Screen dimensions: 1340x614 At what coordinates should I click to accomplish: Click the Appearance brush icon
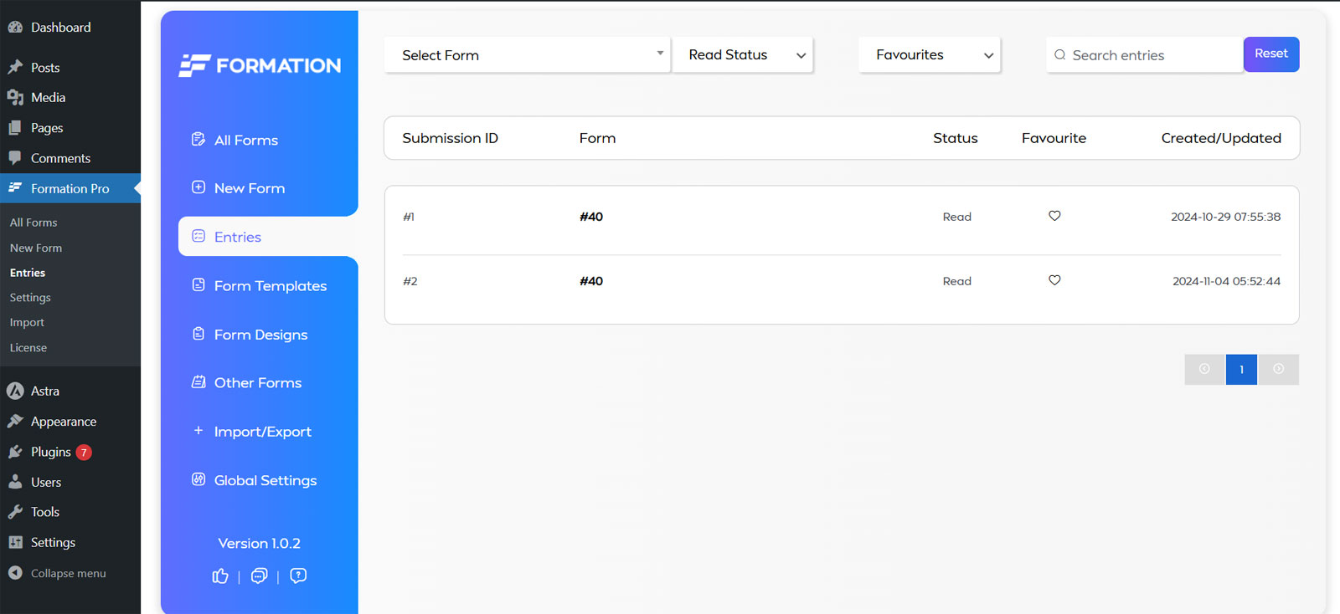tap(15, 421)
